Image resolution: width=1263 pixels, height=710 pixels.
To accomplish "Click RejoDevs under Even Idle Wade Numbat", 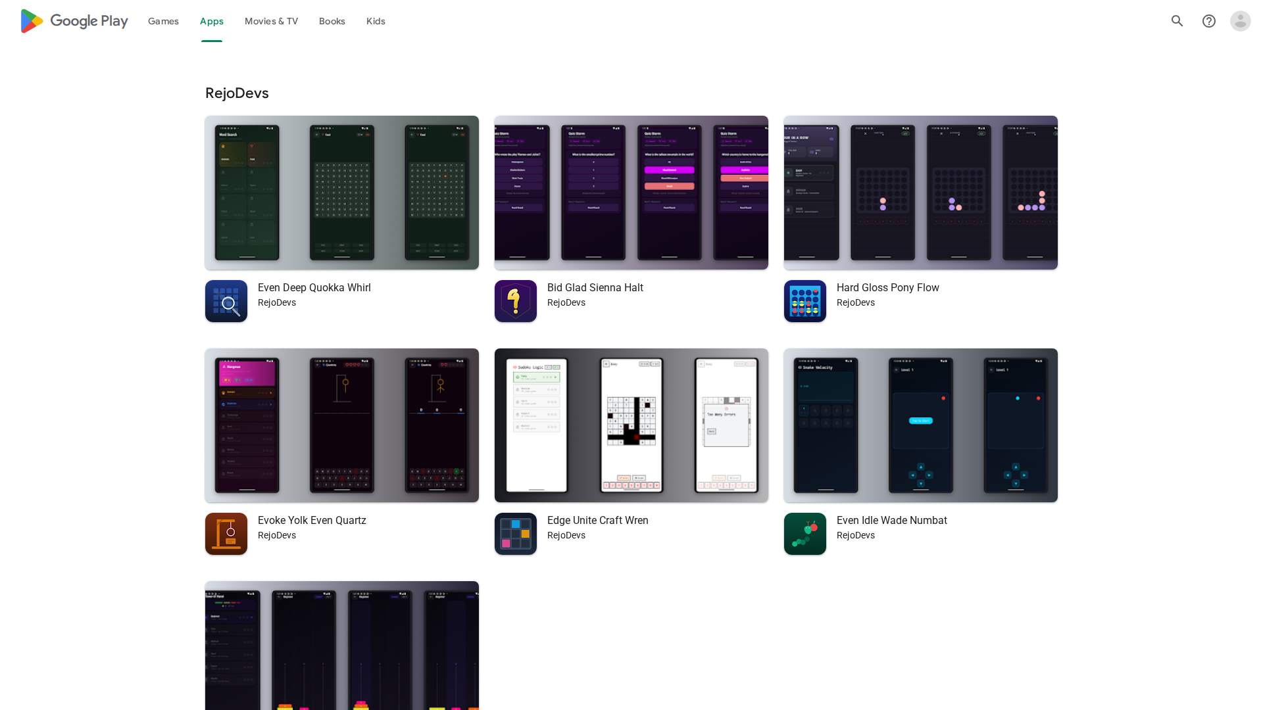I will [856, 536].
